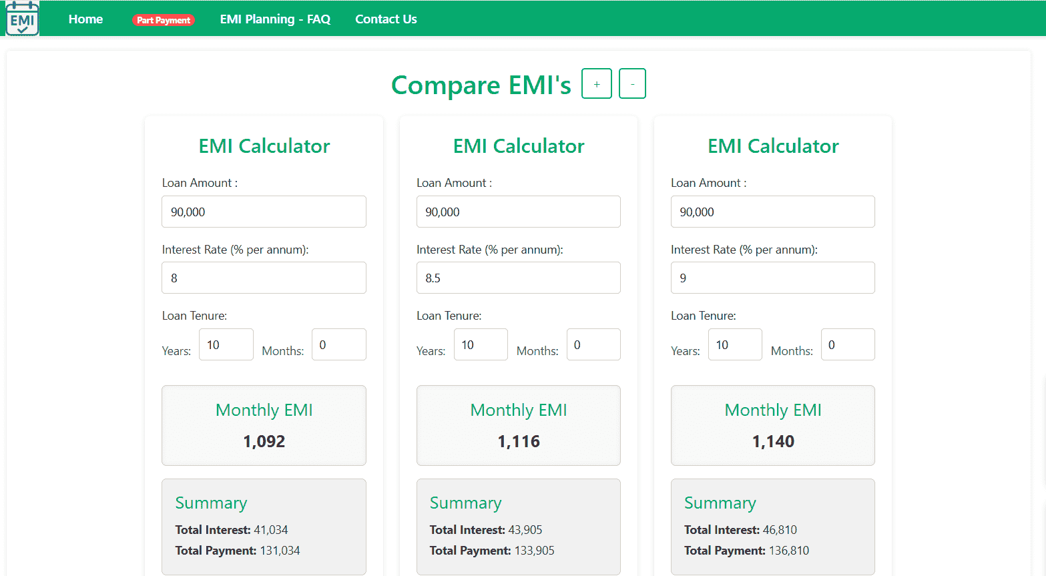Click the first calculator's Years input
This screenshot has width=1046, height=576.
click(x=226, y=344)
